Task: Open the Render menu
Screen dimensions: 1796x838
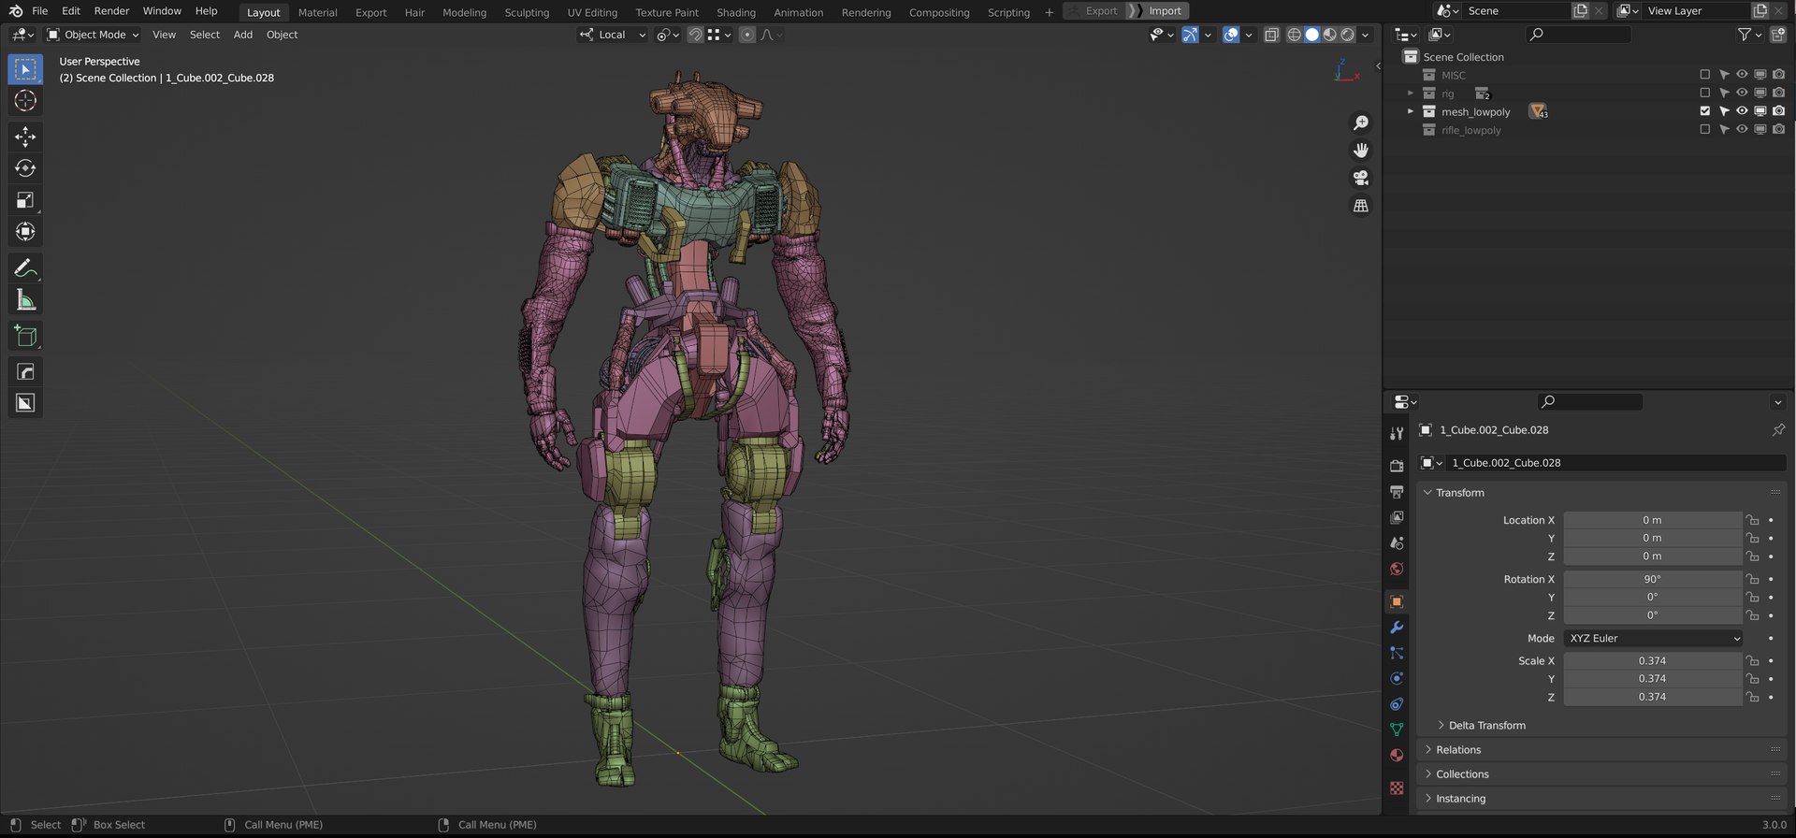Action: (x=111, y=11)
